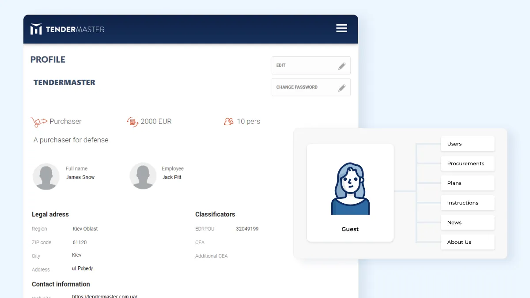Click Jack Pitt's avatar picture
Image resolution: width=530 pixels, height=298 pixels.
tap(143, 176)
